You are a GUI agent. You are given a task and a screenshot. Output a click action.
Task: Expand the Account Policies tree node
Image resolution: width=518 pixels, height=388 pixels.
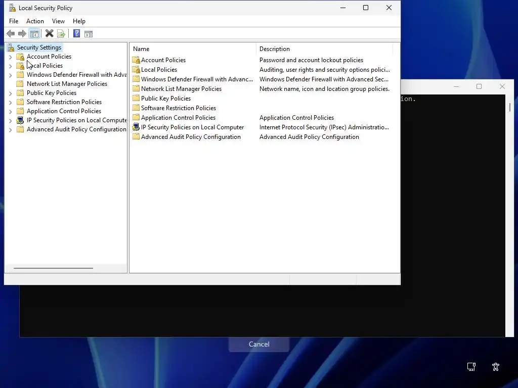point(10,57)
